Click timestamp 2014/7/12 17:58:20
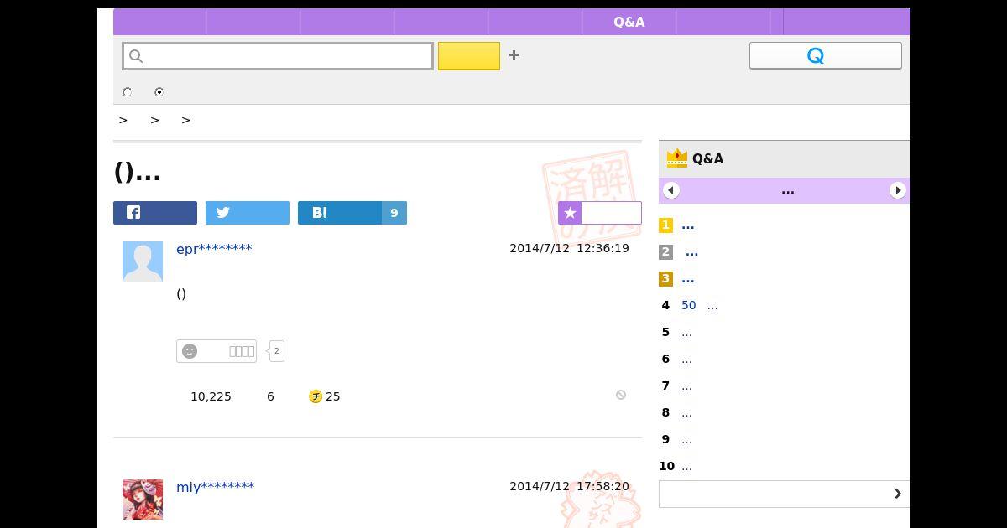This screenshot has height=528, width=1007. pyautogui.click(x=569, y=486)
